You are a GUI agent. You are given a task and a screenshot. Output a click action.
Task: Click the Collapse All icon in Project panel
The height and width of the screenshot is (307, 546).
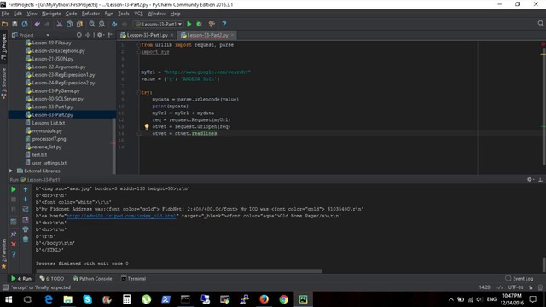[88, 35]
